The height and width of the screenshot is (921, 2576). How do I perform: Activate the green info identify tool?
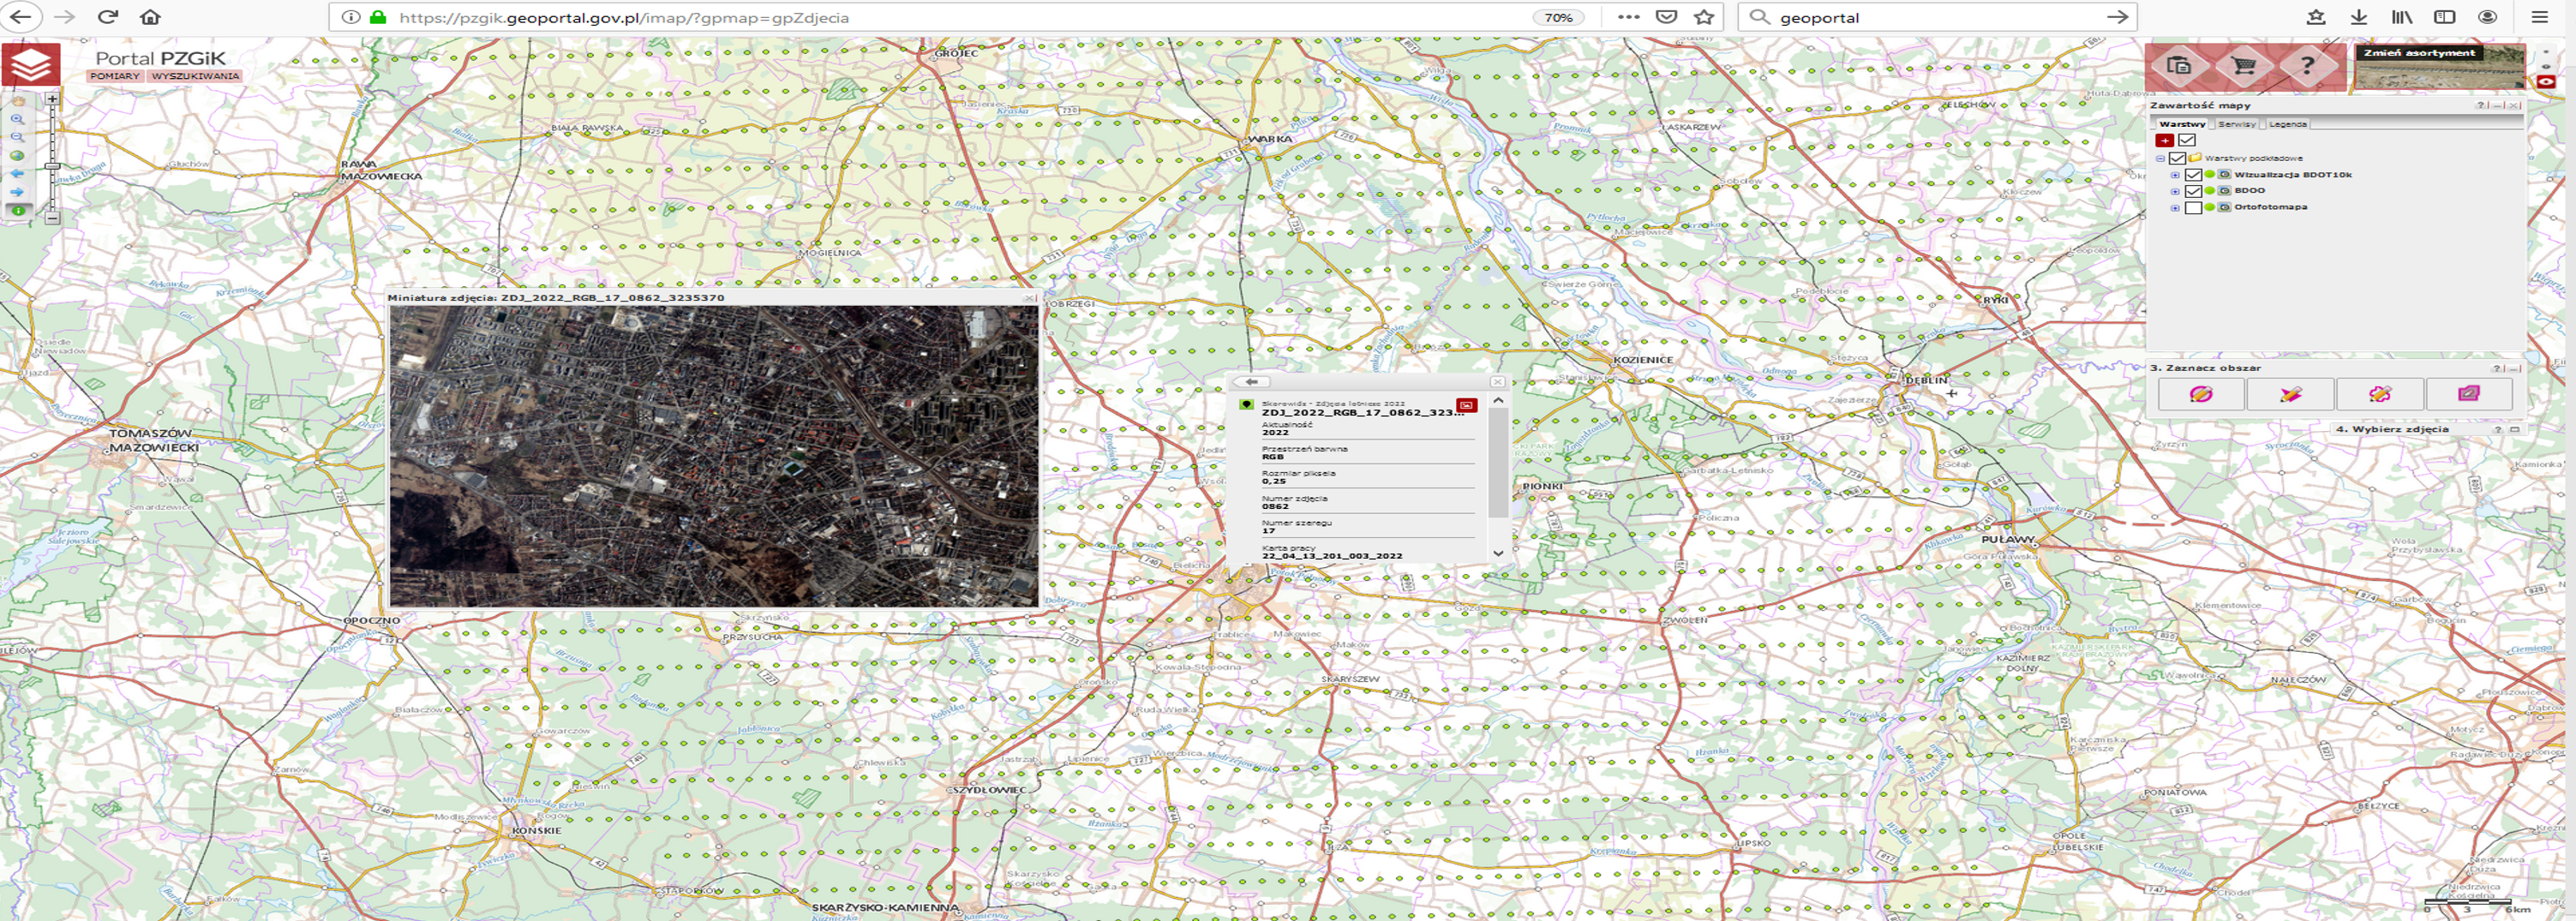pos(18,211)
